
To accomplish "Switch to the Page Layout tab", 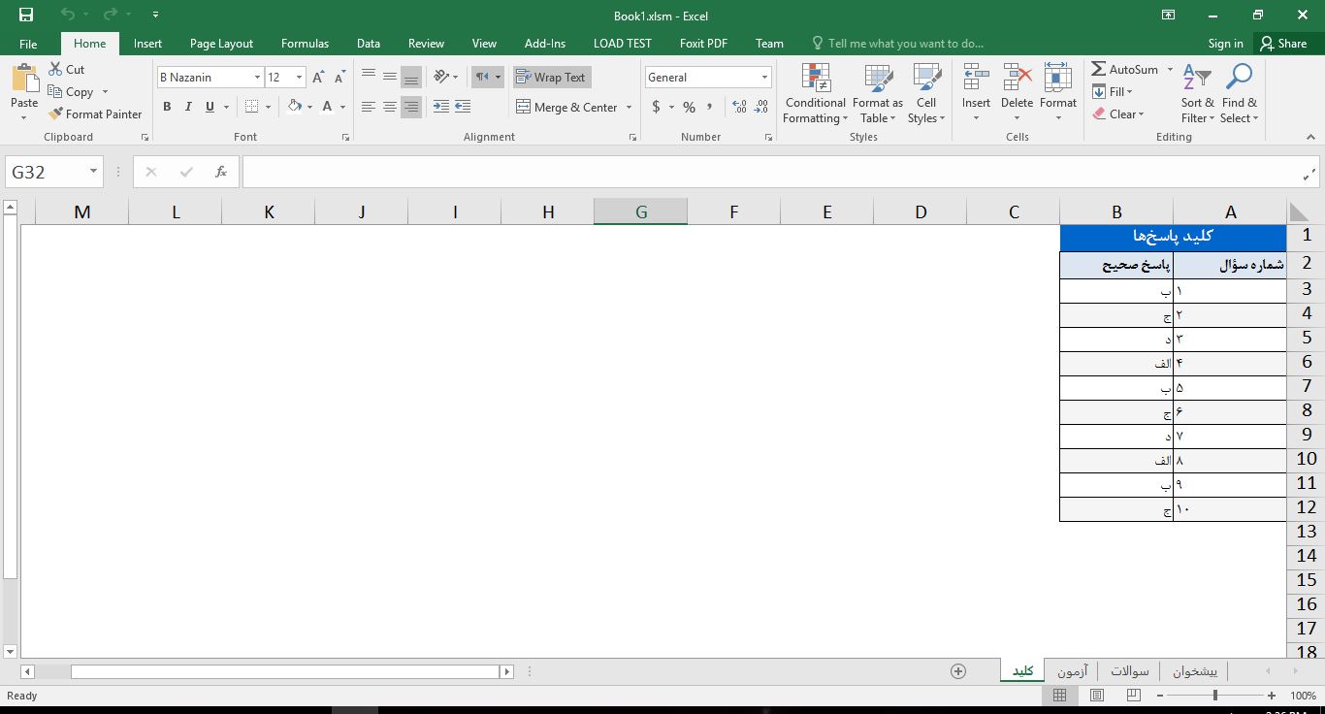I will pyautogui.click(x=221, y=44).
